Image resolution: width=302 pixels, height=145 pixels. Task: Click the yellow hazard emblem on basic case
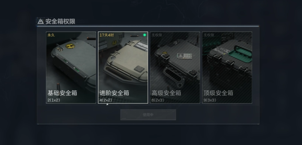[x=70, y=46]
